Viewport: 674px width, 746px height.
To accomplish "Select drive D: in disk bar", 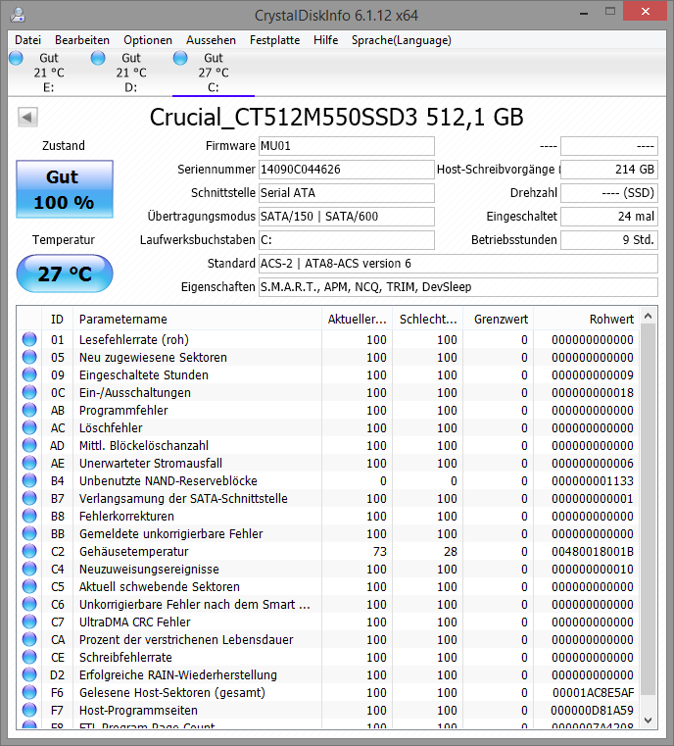I will [130, 73].
